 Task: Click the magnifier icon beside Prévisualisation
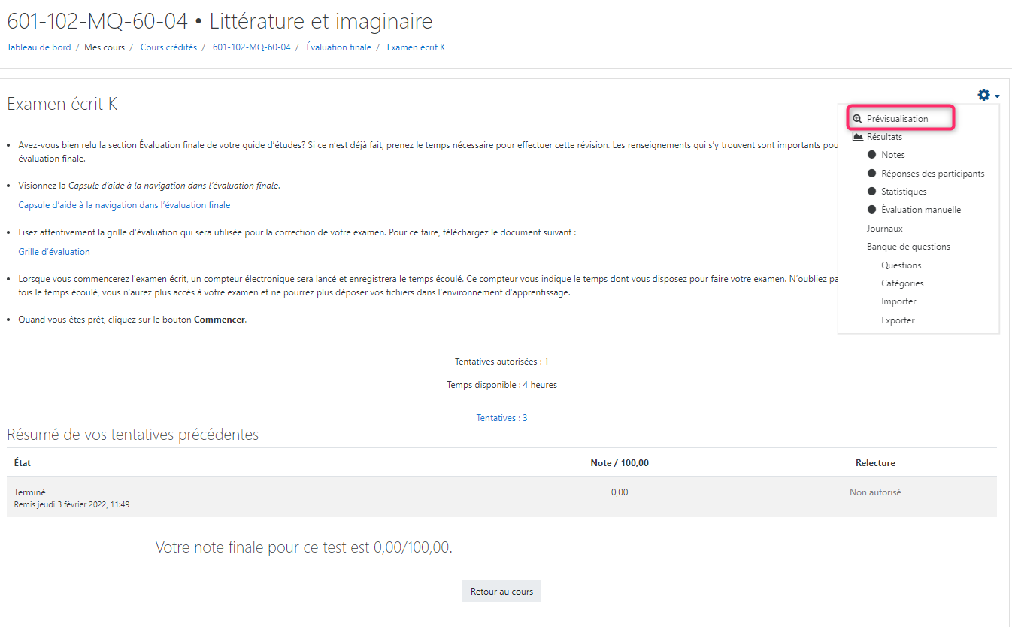(x=857, y=119)
